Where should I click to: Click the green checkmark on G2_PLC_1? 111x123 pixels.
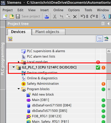pos(98,68)
